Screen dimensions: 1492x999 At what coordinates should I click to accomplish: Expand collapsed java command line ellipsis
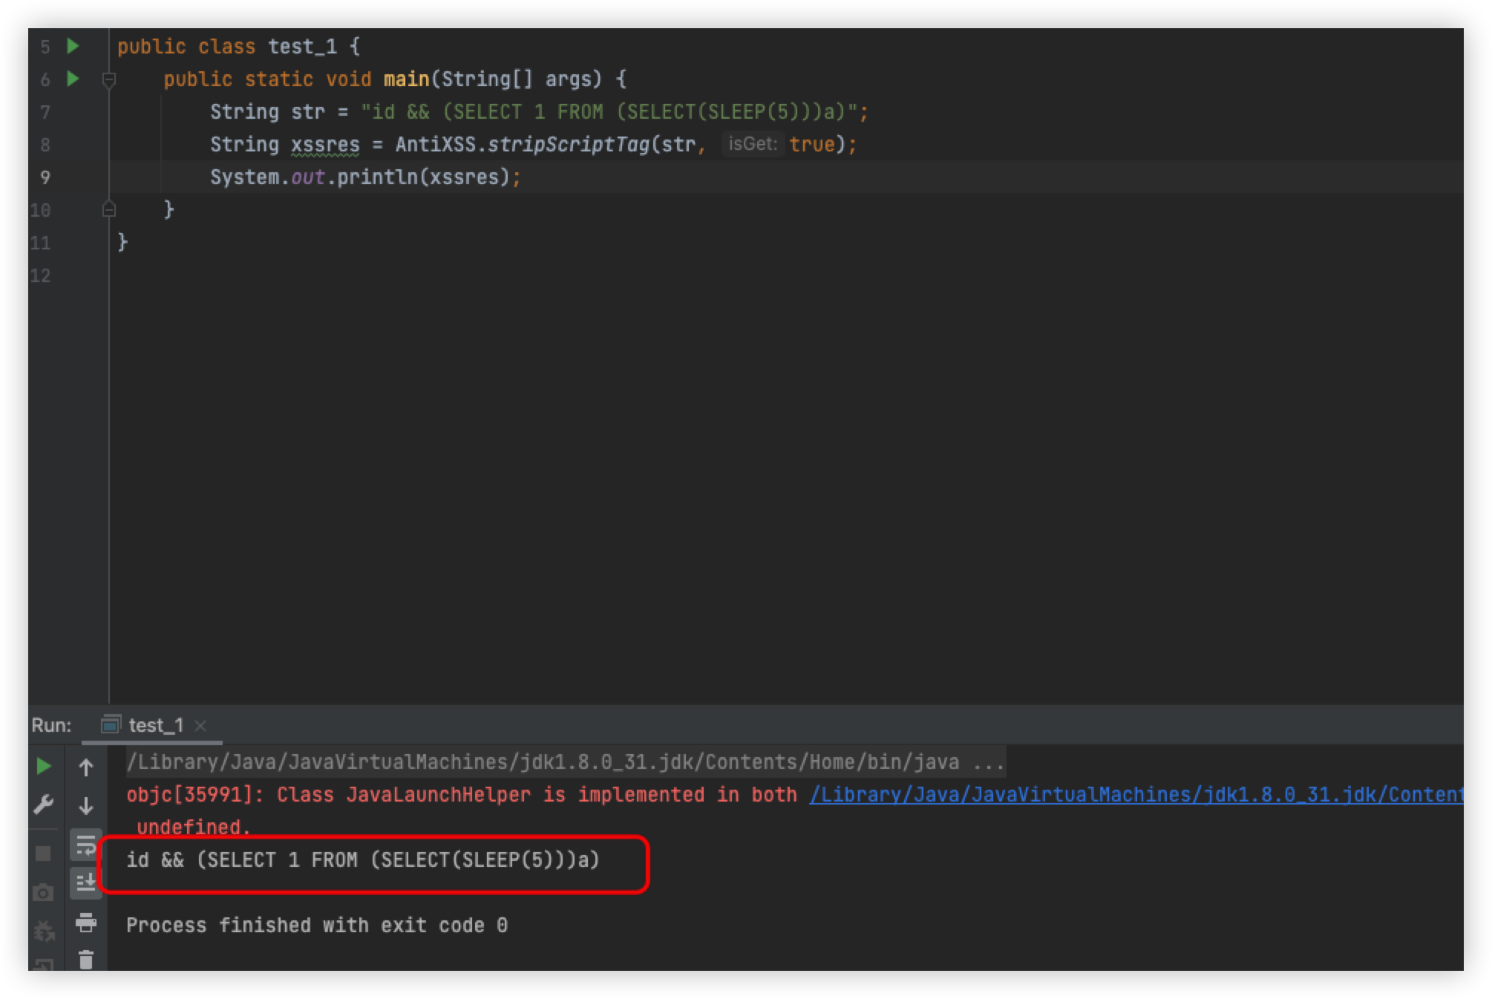[x=989, y=762]
